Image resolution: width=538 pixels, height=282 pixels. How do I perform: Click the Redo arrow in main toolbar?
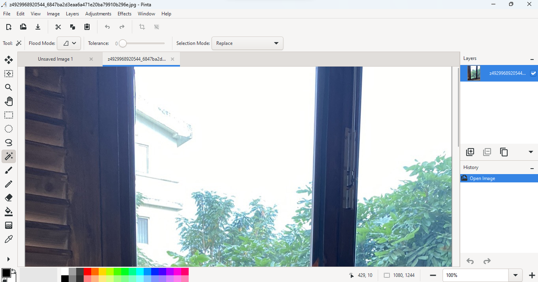tap(122, 27)
